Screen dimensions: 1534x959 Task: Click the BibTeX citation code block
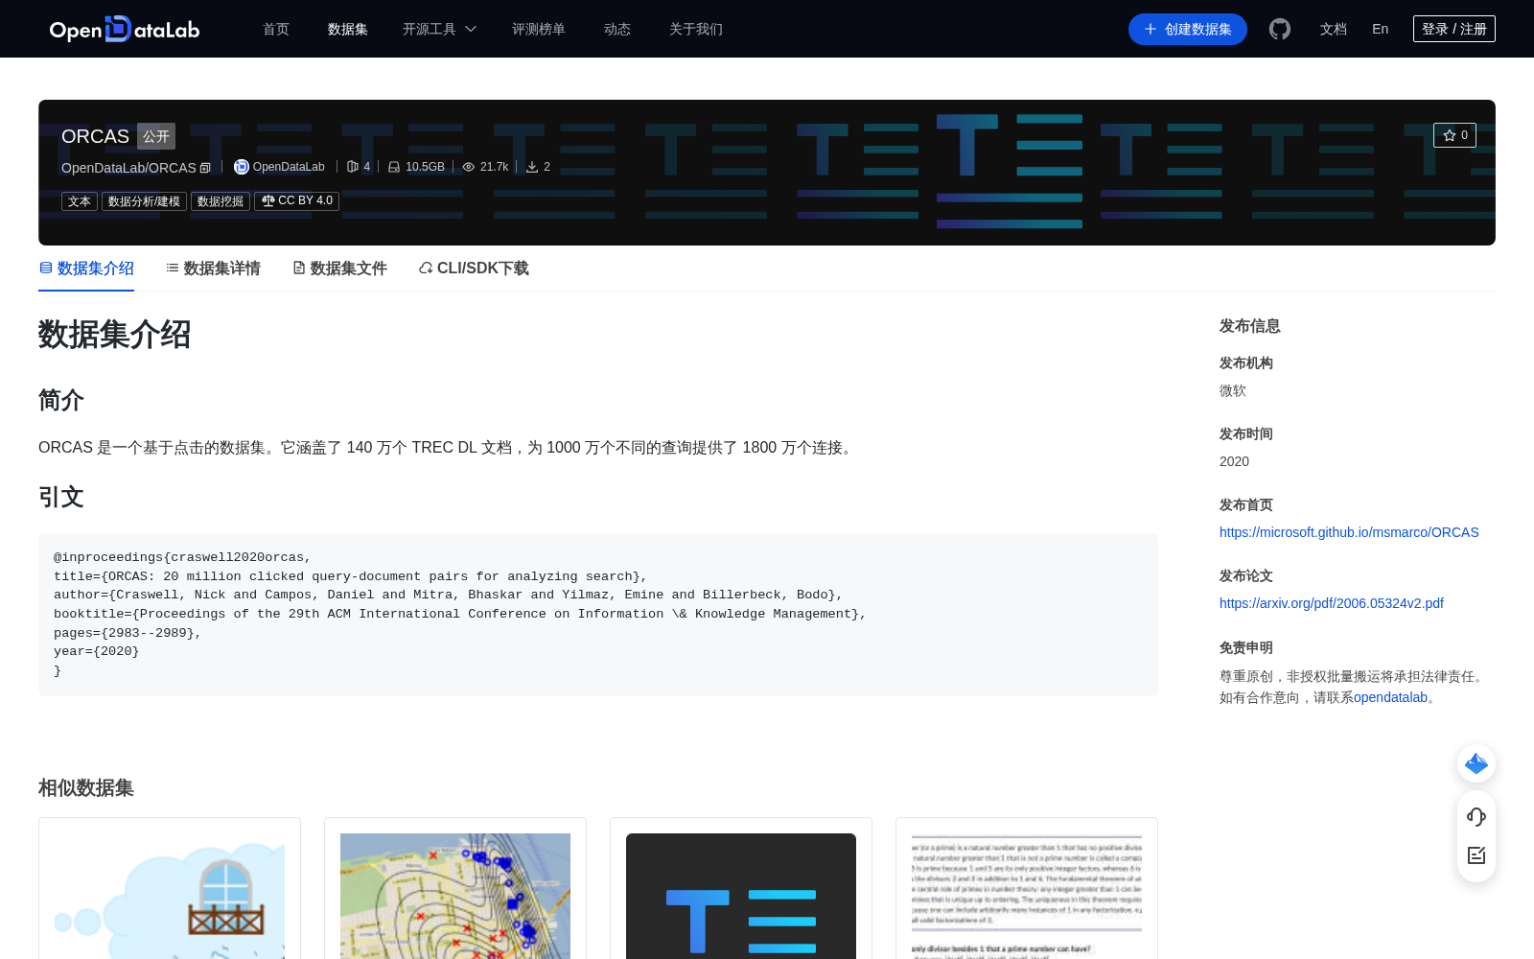point(598,615)
